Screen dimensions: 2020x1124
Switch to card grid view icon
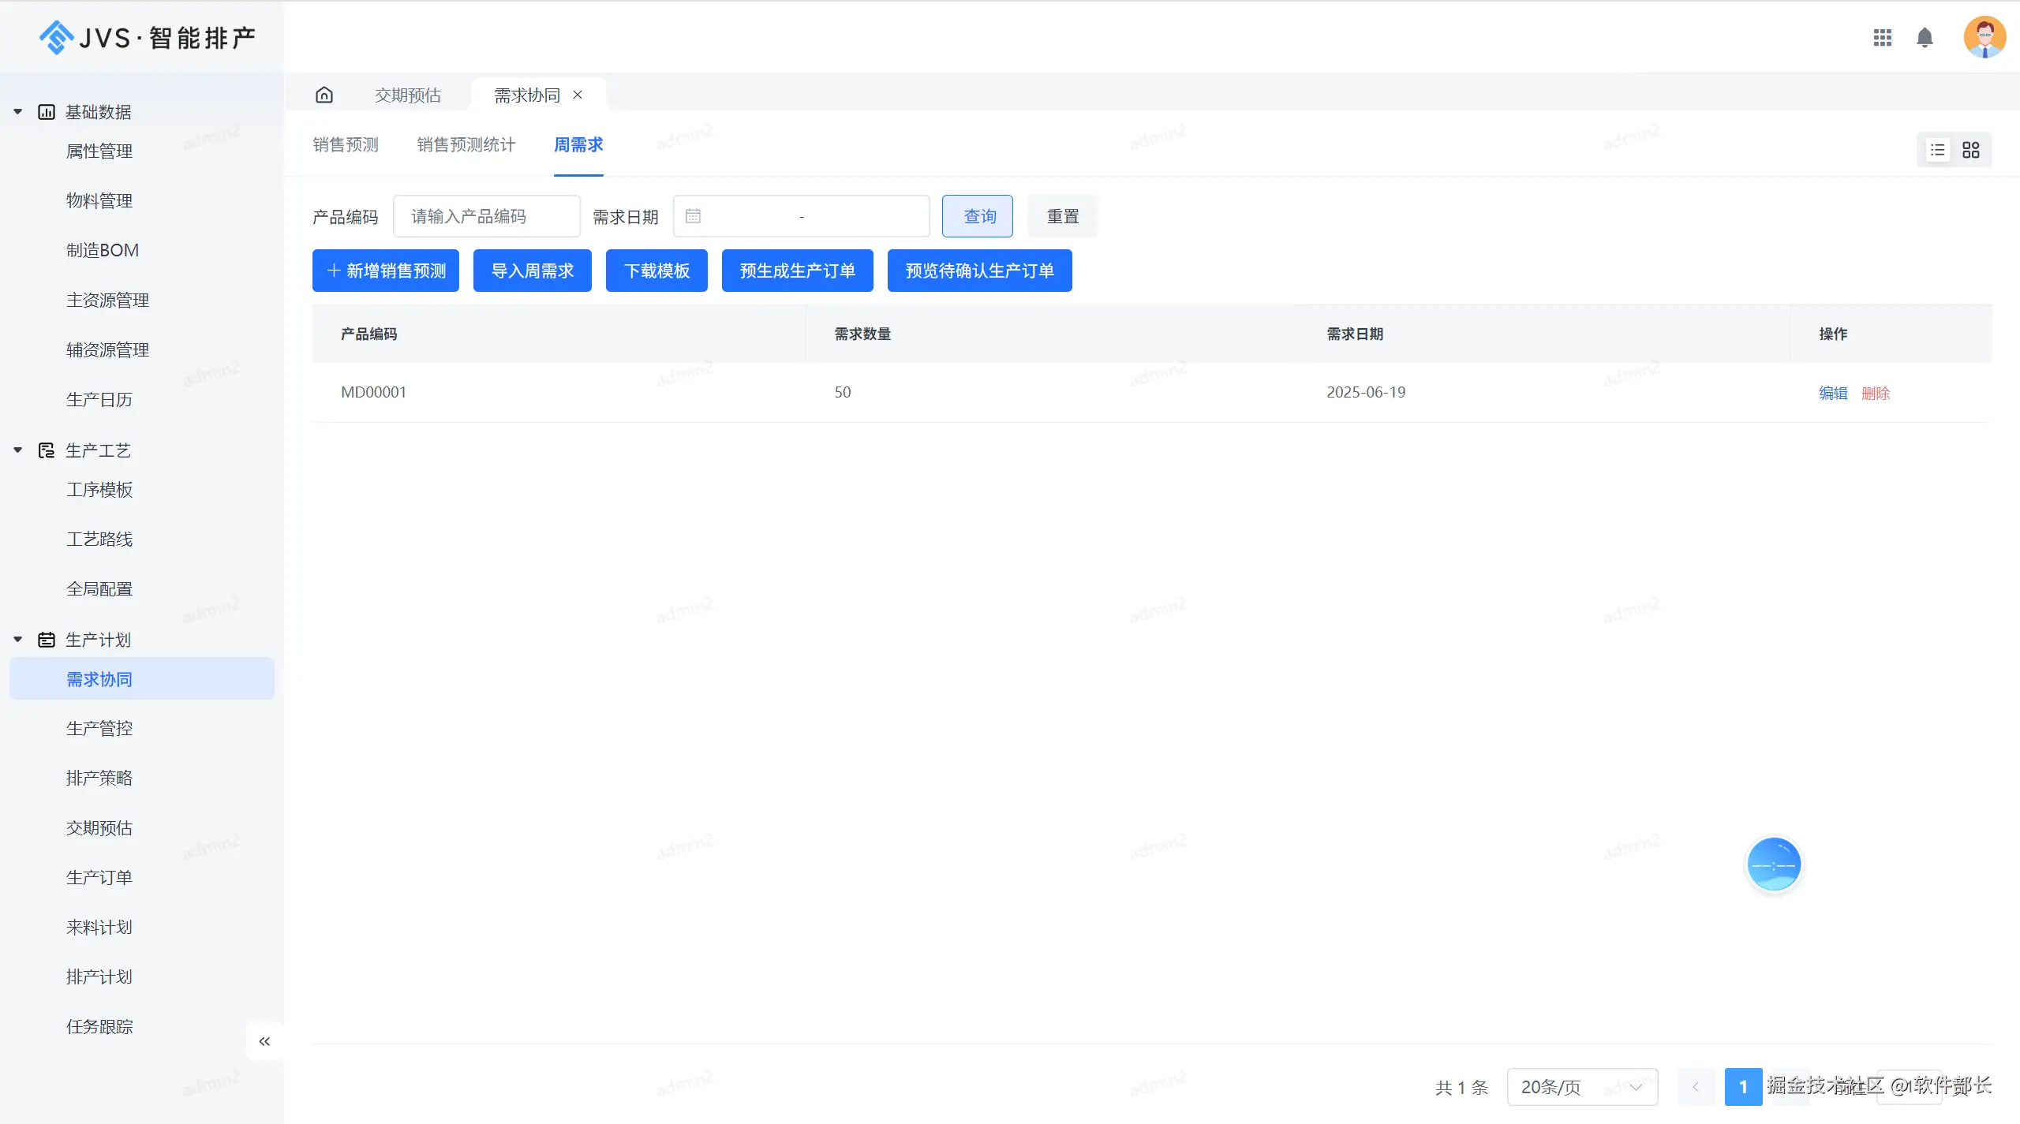1971,150
